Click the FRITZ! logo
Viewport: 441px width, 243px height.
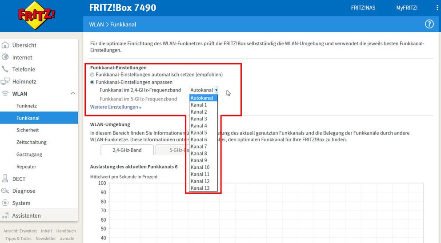pyautogui.click(x=36, y=15)
